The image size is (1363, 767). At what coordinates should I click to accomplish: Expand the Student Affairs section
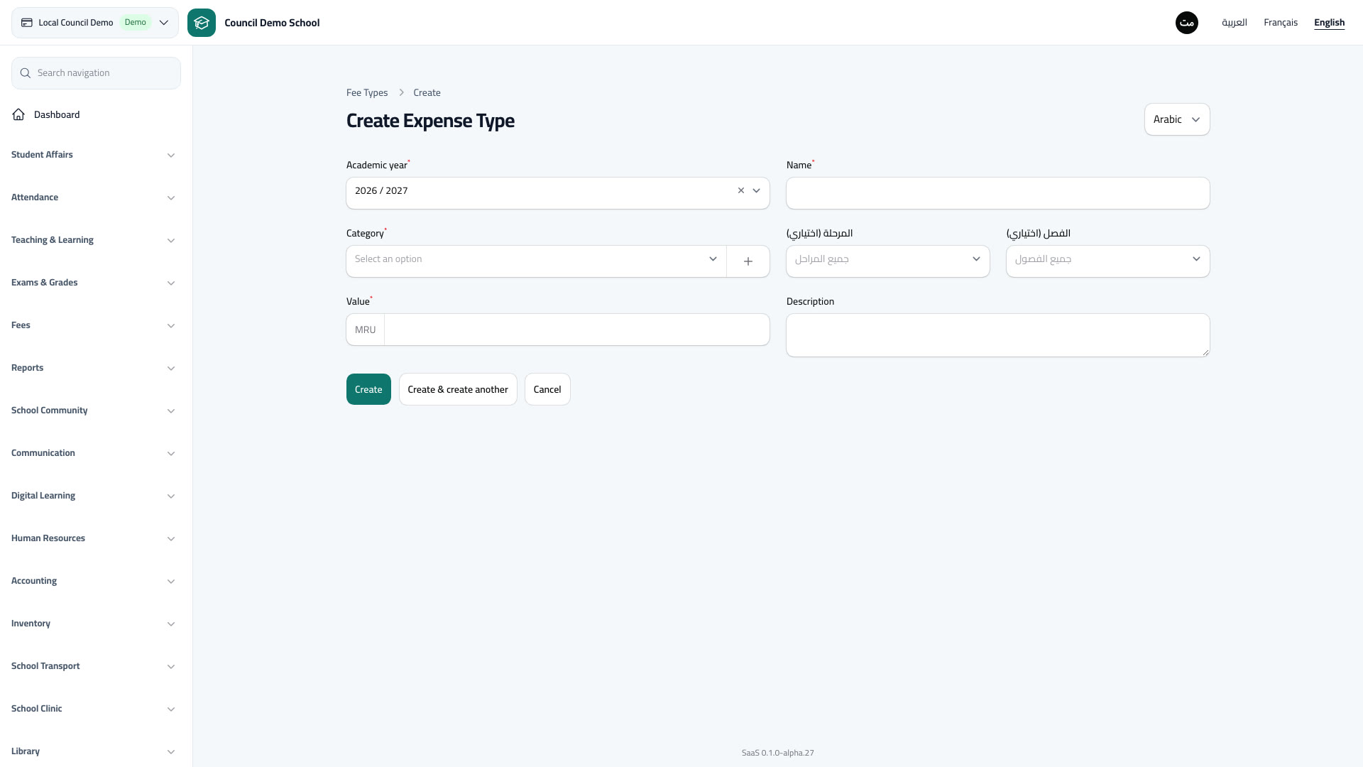coord(93,155)
